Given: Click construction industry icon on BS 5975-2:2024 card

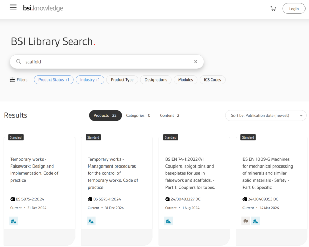Looking at the screenshot, I should 14,221.
